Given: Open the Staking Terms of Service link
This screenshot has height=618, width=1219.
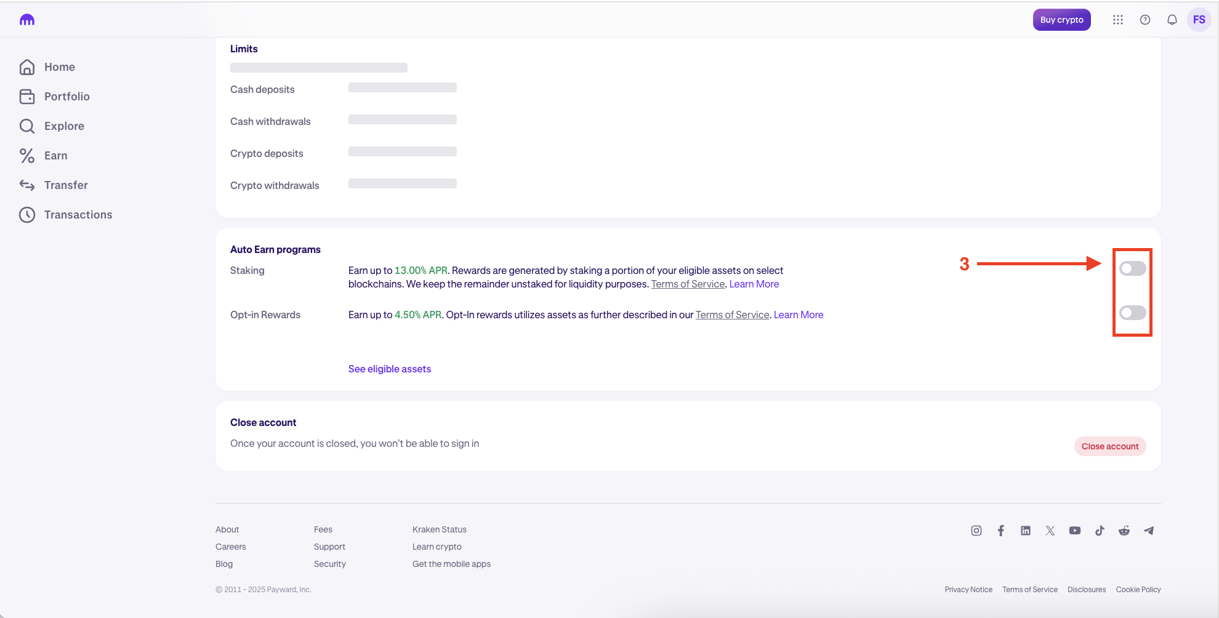Looking at the screenshot, I should [x=688, y=284].
